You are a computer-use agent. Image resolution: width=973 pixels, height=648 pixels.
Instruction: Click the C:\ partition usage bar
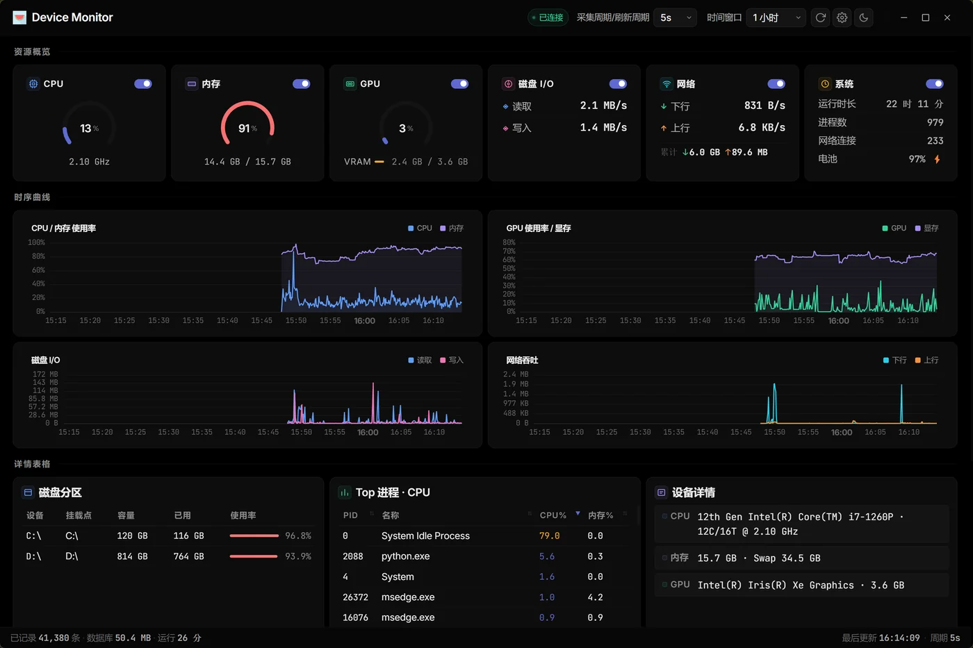pyautogui.click(x=254, y=536)
